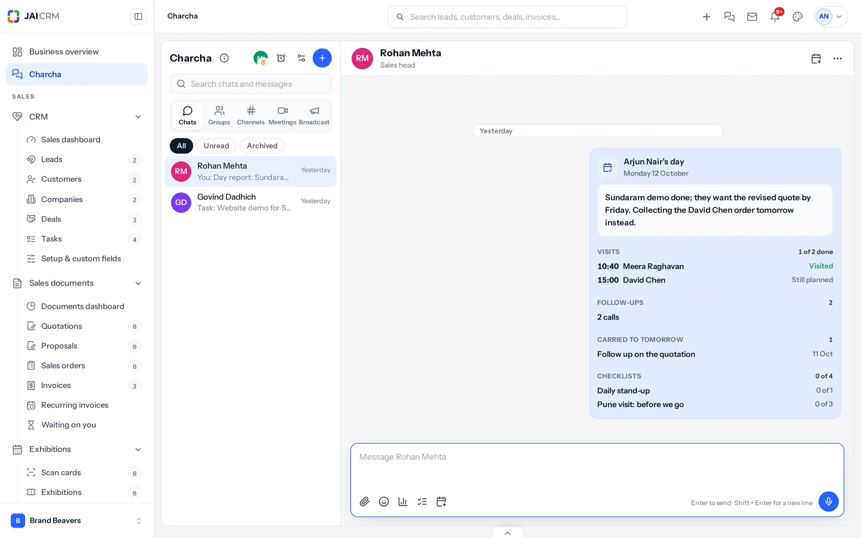The height and width of the screenshot is (538, 861).
Task: Insert a poll with the bar chart icon
Action: pos(403,501)
